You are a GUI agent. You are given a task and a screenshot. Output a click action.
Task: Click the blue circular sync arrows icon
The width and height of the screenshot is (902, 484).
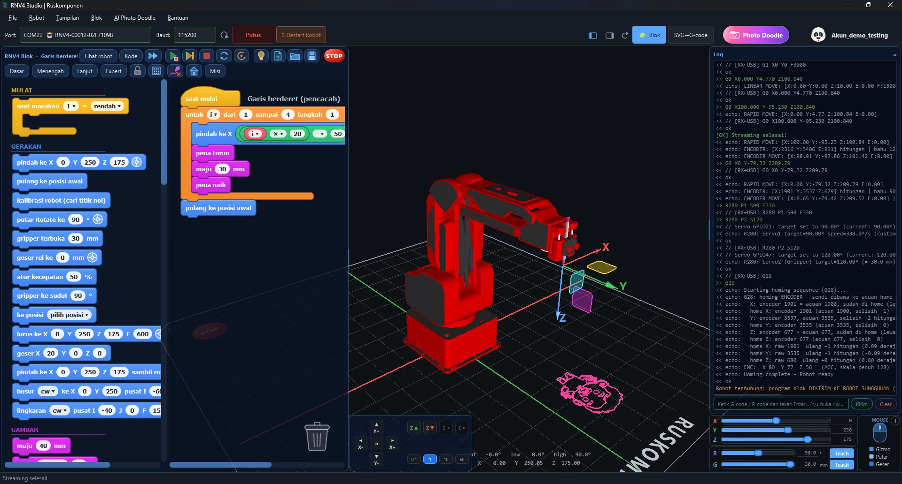[x=224, y=56]
